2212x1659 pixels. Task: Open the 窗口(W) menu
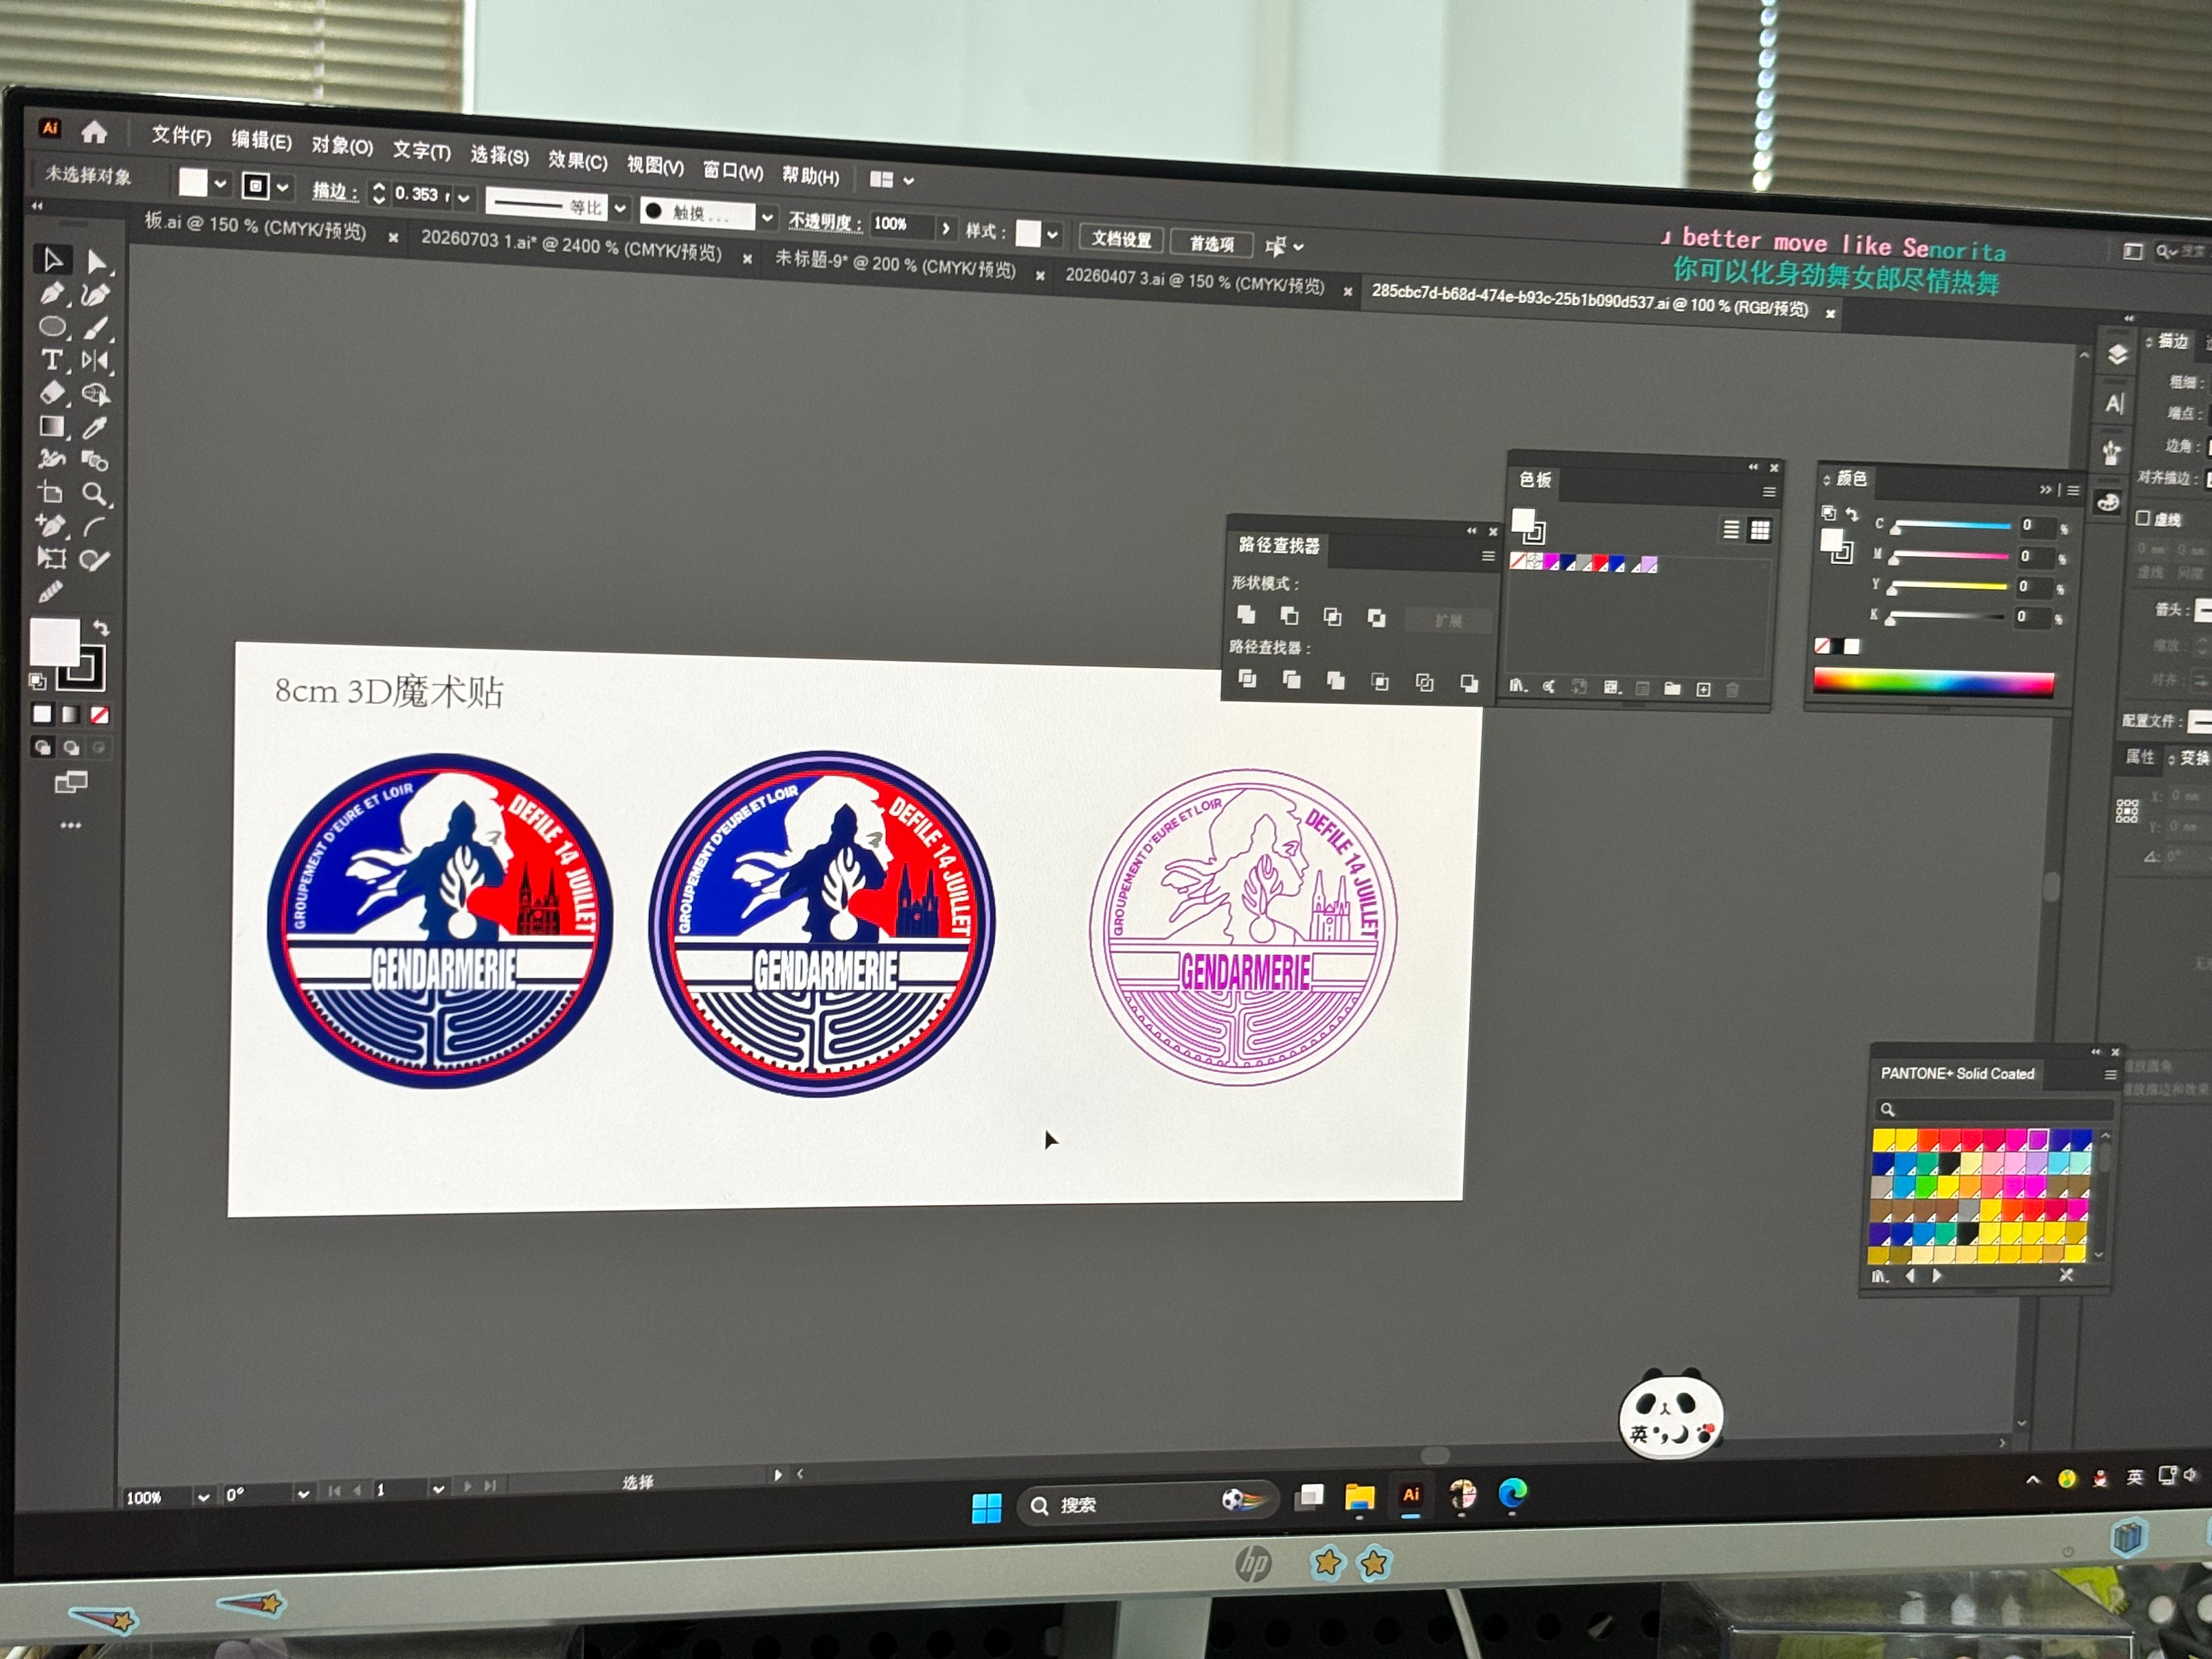click(732, 170)
